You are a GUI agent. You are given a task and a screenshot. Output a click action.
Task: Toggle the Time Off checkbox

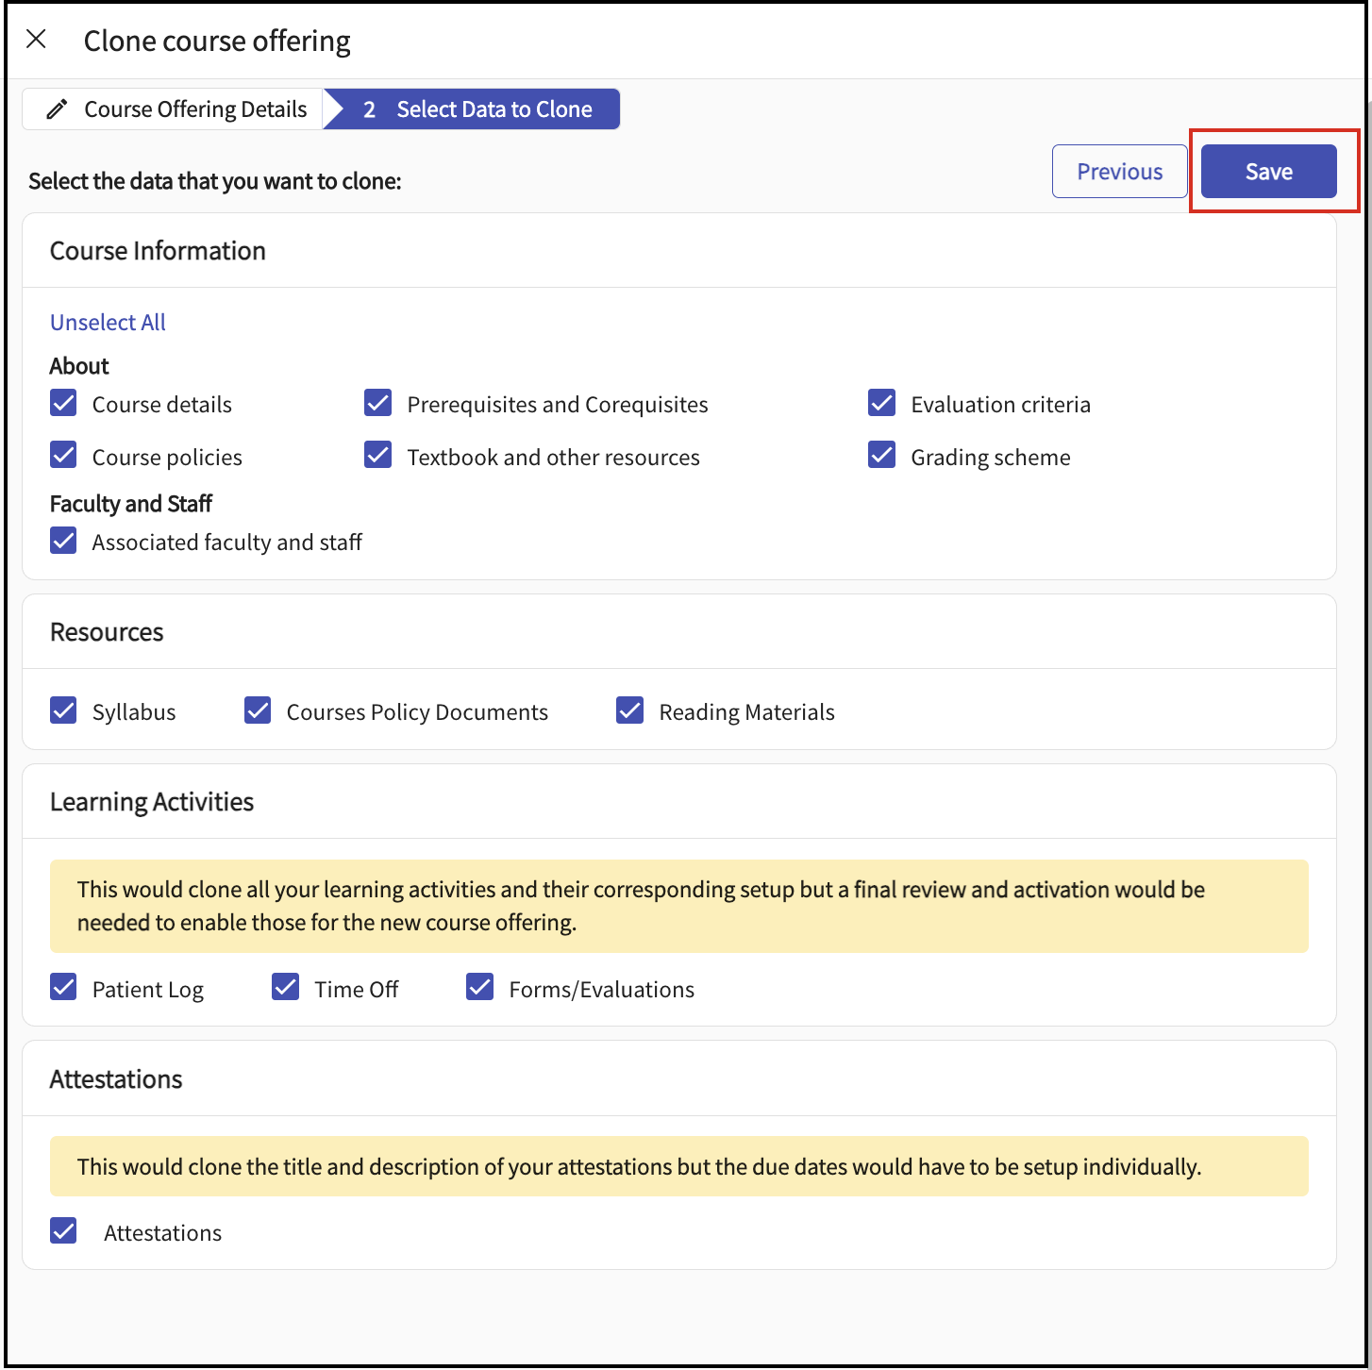click(286, 988)
